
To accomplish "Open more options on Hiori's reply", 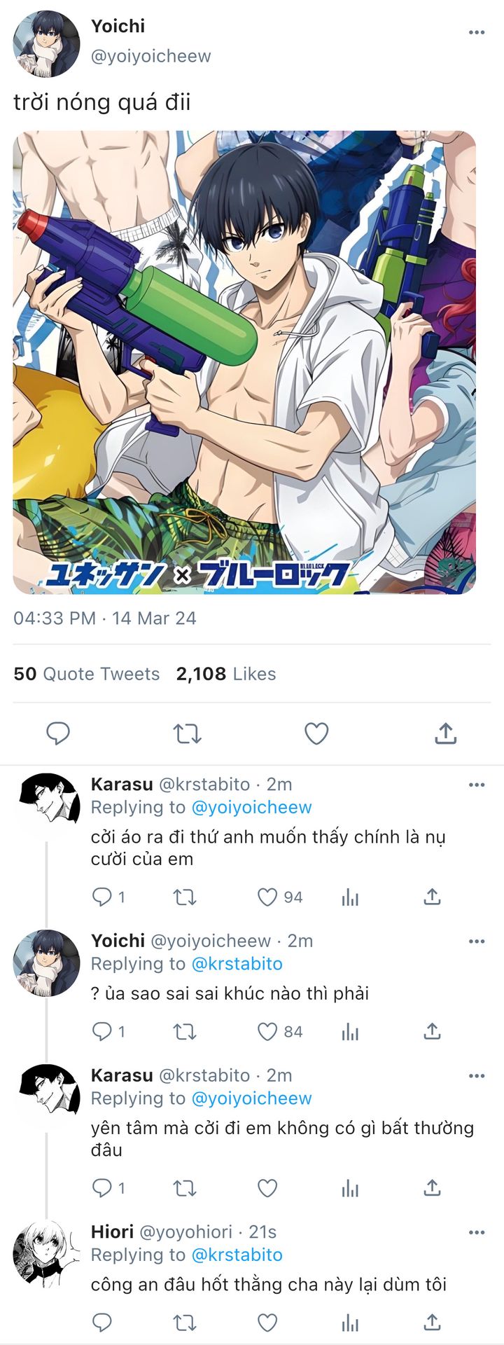I will pos(477,1232).
